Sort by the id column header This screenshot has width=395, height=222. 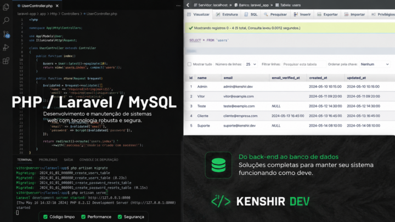click(191, 78)
